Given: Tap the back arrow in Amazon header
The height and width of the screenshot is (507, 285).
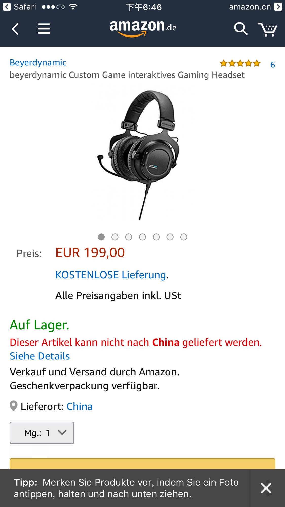Looking at the screenshot, I should (15, 29).
